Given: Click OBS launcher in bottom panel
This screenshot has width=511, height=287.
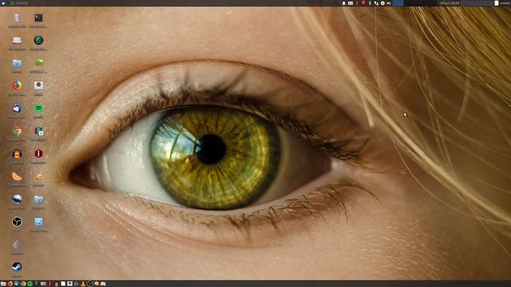Looking at the screenshot, I should click(x=89, y=284).
